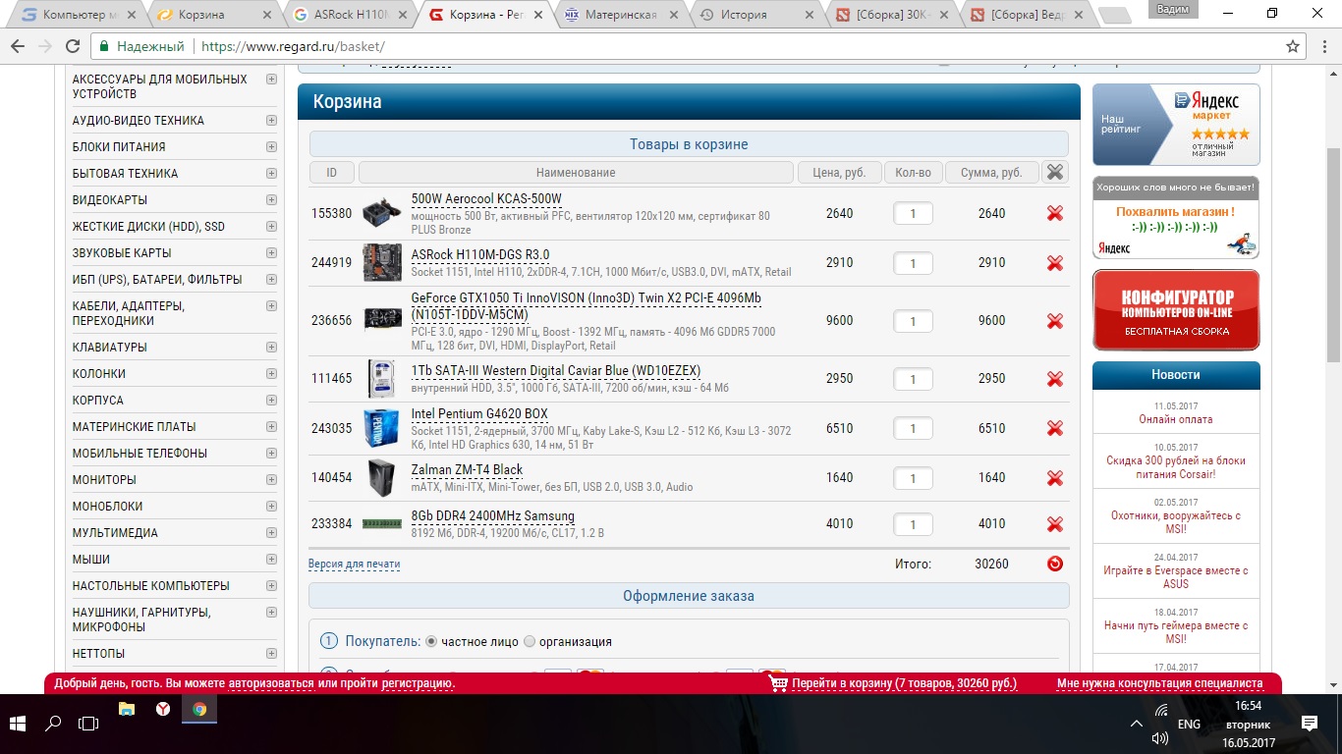Switch to 'История' browser tab

pyautogui.click(x=756, y=15)
